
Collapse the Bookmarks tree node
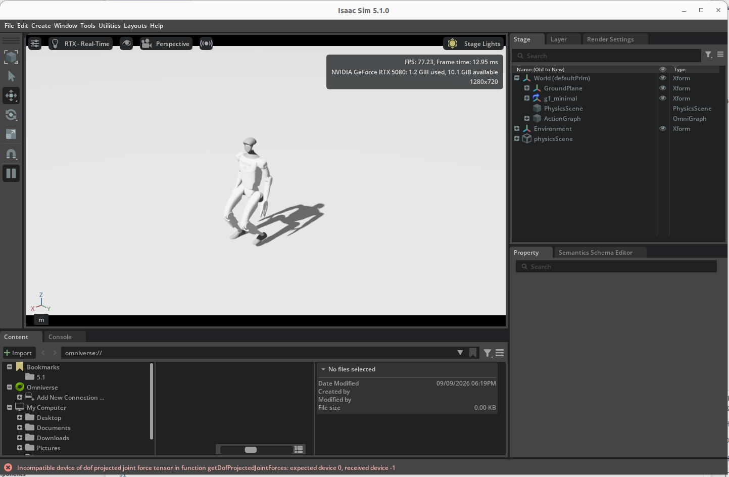10,367
